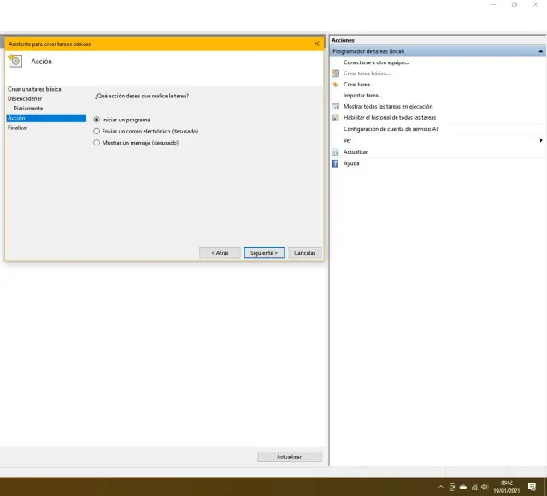Expand the Ver submenu arrow
The height and width of the screenshot is (496, 547).
point(541,140)
